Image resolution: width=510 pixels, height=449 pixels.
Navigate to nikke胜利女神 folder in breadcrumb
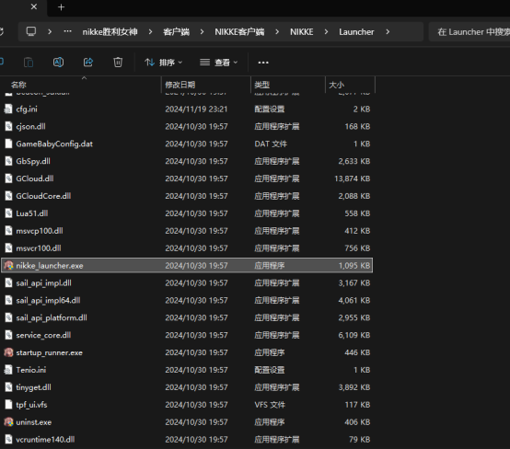pyautogui.click(x=110, y=32)
